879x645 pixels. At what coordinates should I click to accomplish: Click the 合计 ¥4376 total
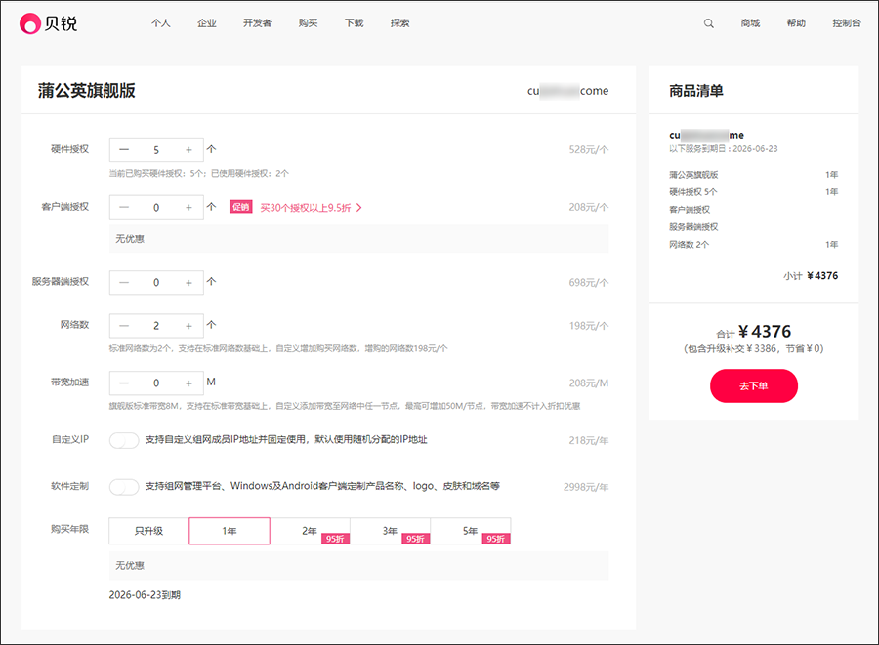pyautogui.click(x=753, y=332)
